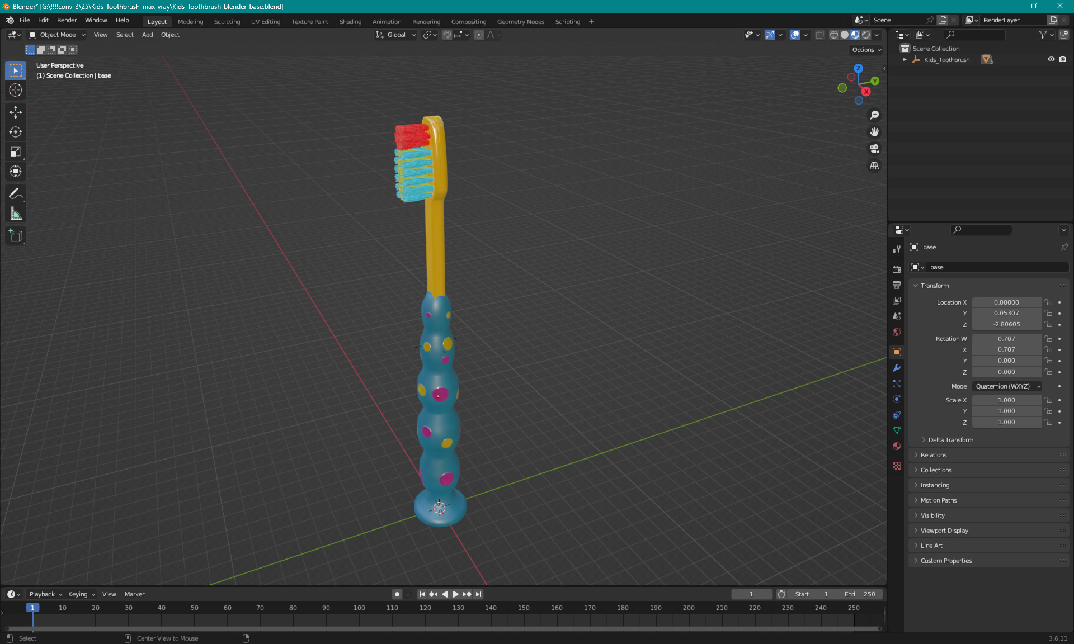1074x644 pixels.
Task: Select the Annotate tool
Action: tap(16, 194)
